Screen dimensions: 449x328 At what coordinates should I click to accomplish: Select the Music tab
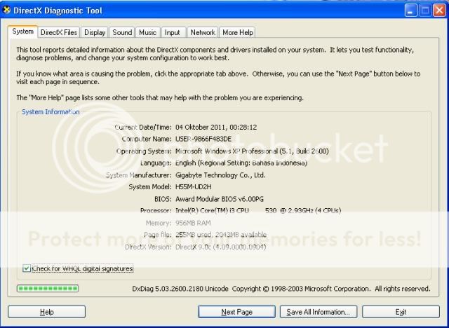148,33
